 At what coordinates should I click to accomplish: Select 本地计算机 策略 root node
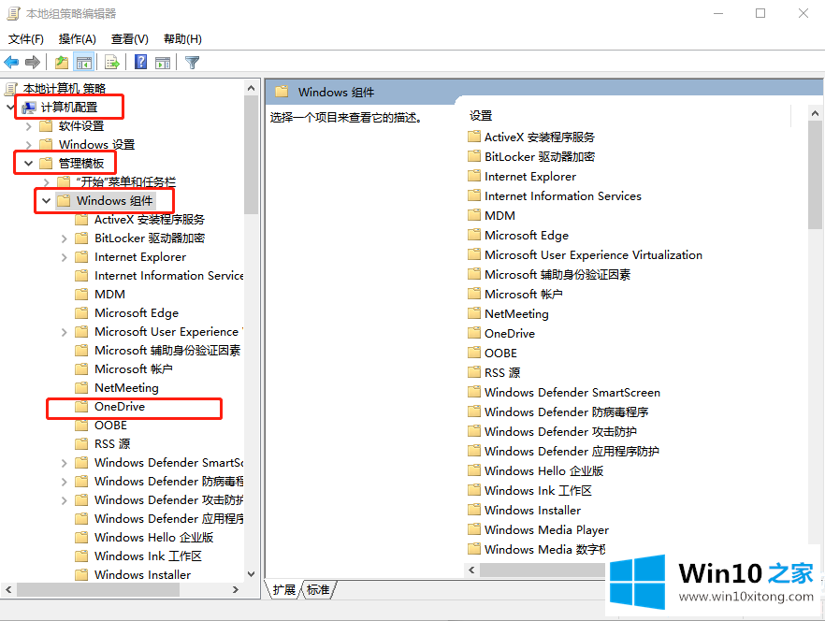click(x=65, y=89)
